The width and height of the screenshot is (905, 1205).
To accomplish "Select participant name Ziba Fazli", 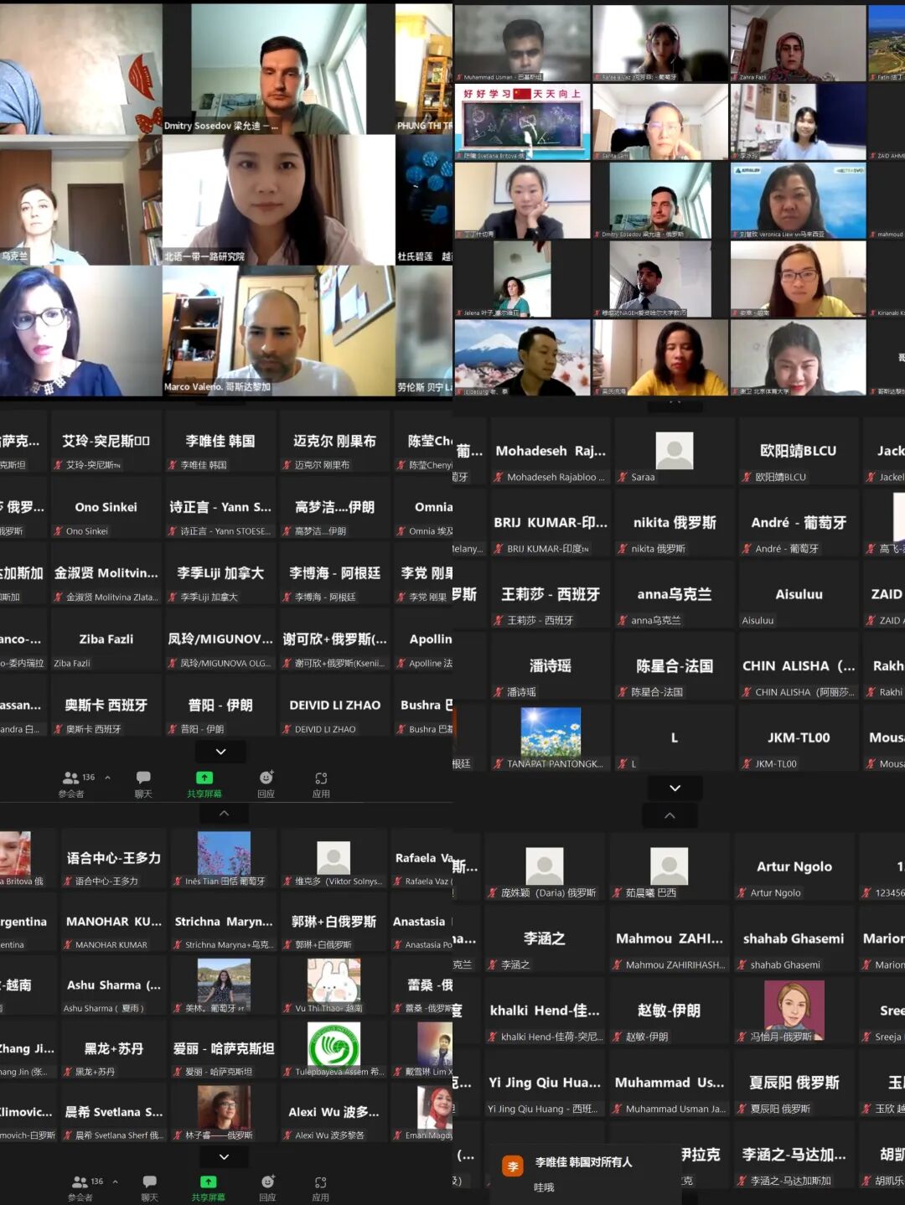I will click(x=106, y=639).
